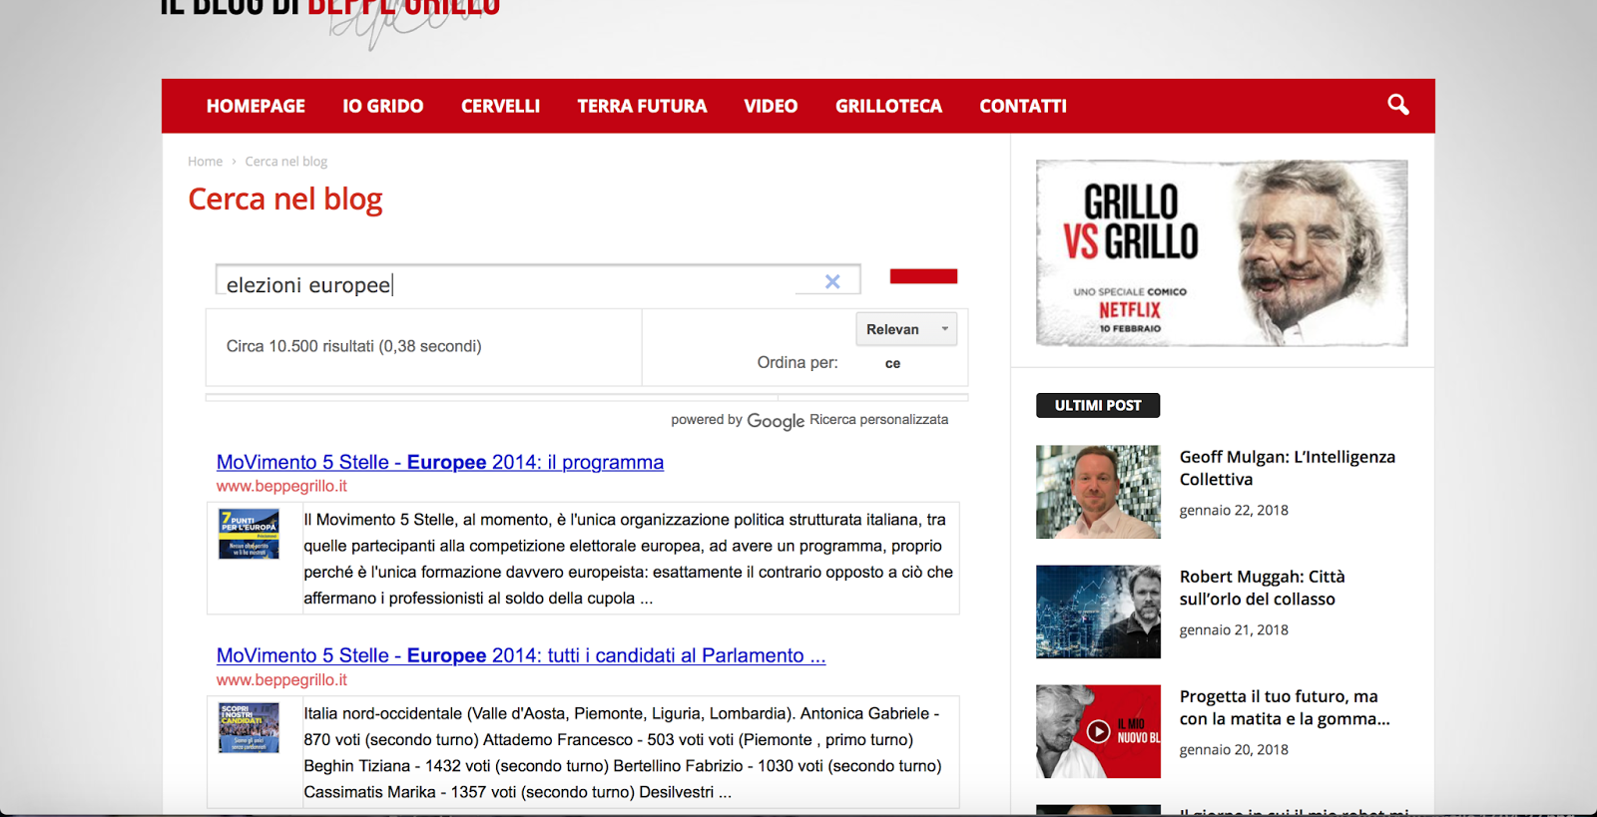Open the Relevance sort dropdown

coord(906,329)
